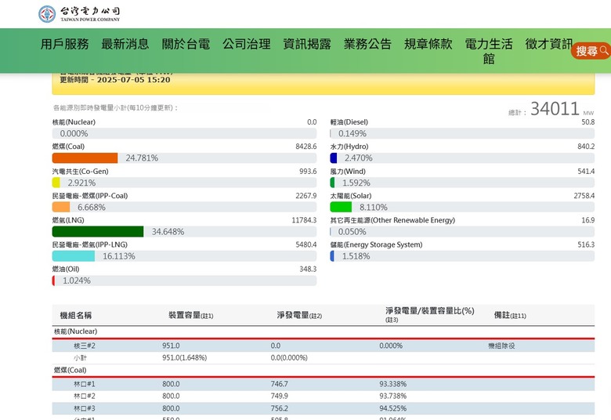Open the 關於台電 menu
The height and width of the screenshot is (420, 611).
coord(186,44)
